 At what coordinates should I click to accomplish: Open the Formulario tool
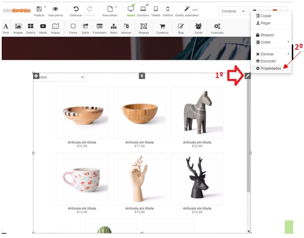(99, 28)
